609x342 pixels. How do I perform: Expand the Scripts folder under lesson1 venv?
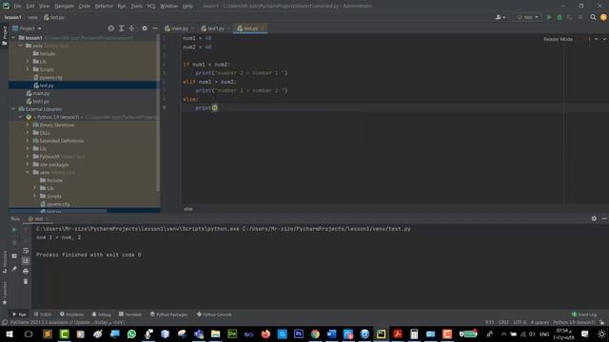tap(28, 69)
